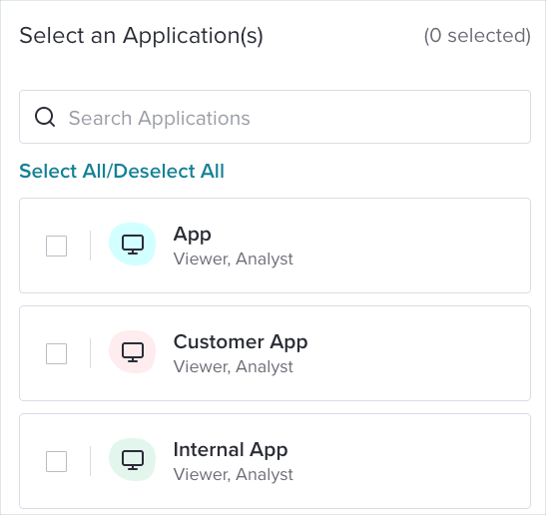The image size is (546, 515).
Task: Click the (0 selected) counter label
Action: 477,36
